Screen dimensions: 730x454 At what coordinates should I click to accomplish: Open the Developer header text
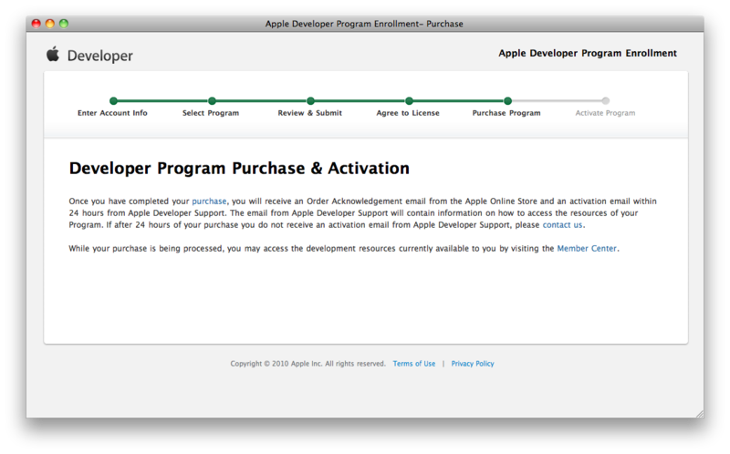pos(100,56)
